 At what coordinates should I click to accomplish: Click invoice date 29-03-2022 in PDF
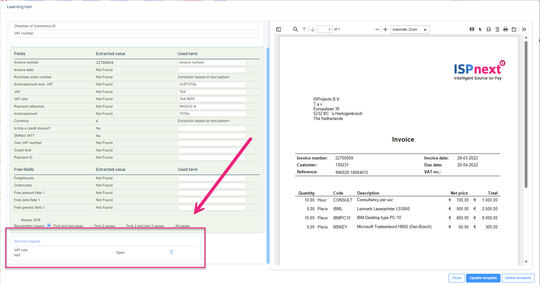[x=467, y=158]
